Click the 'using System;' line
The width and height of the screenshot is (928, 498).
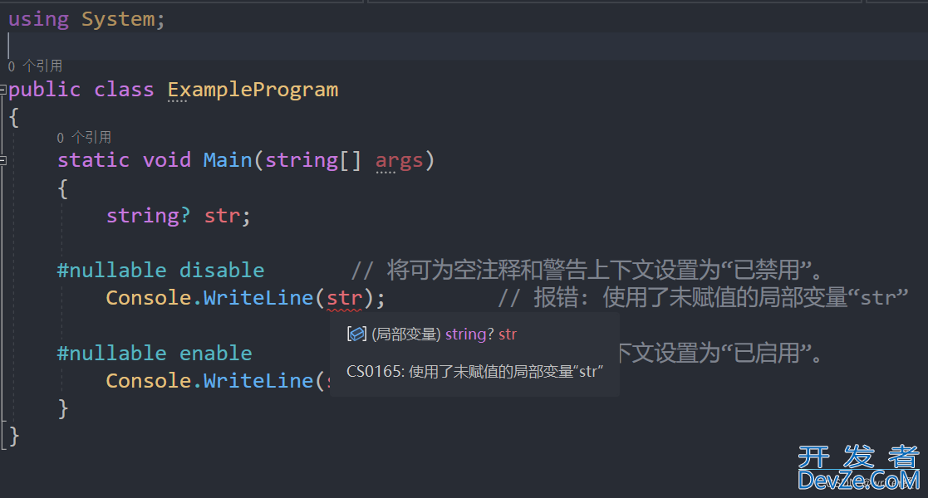tap(86, 19)
